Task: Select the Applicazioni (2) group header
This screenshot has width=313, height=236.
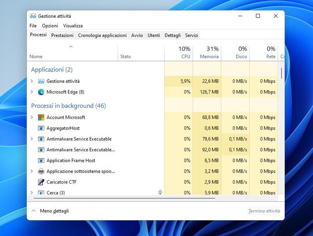Action: point(52,69)
